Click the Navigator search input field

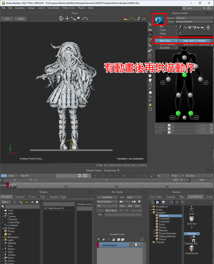pyautogui.click(x=22, y=207)
